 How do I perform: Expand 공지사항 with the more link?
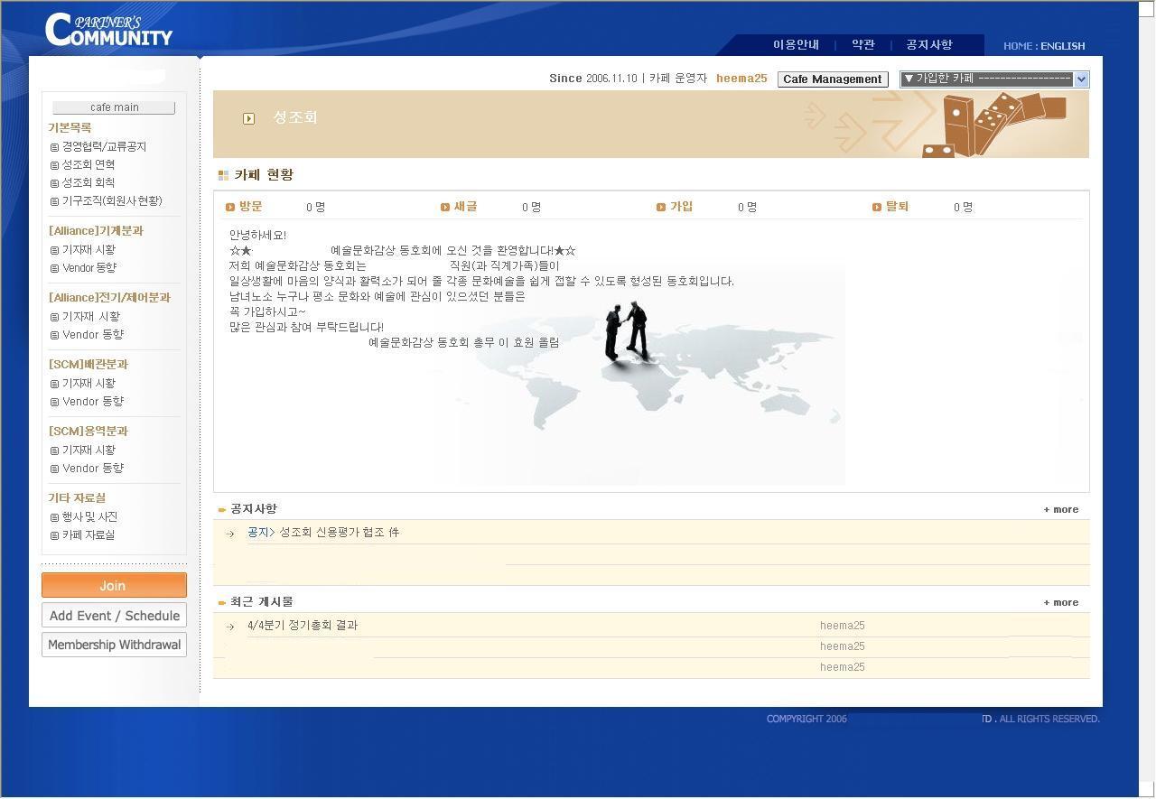coord(1061,510)
